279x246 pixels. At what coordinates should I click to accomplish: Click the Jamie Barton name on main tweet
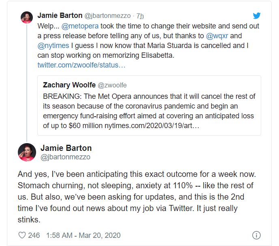tap(66, 148)
